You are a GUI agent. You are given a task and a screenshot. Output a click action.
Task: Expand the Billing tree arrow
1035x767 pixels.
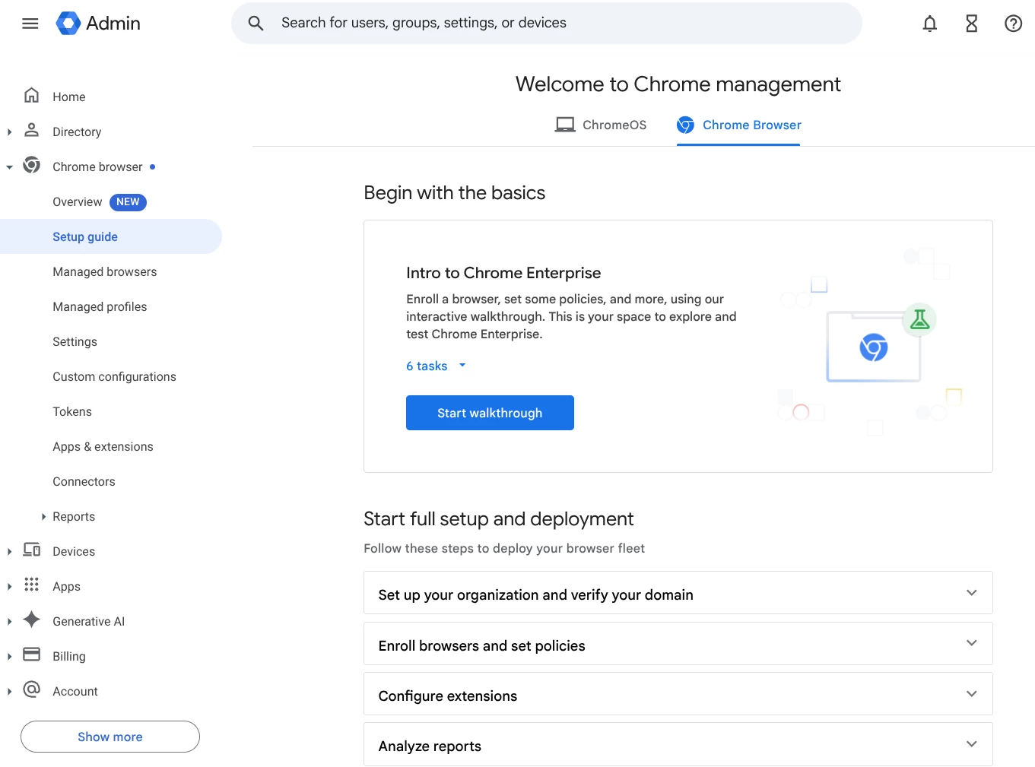pyautogui.click(x=9, y=657)
